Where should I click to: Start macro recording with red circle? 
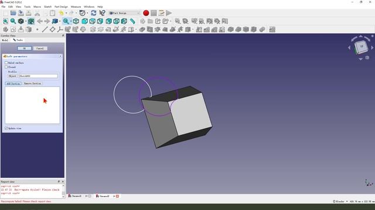pos(146,13)
